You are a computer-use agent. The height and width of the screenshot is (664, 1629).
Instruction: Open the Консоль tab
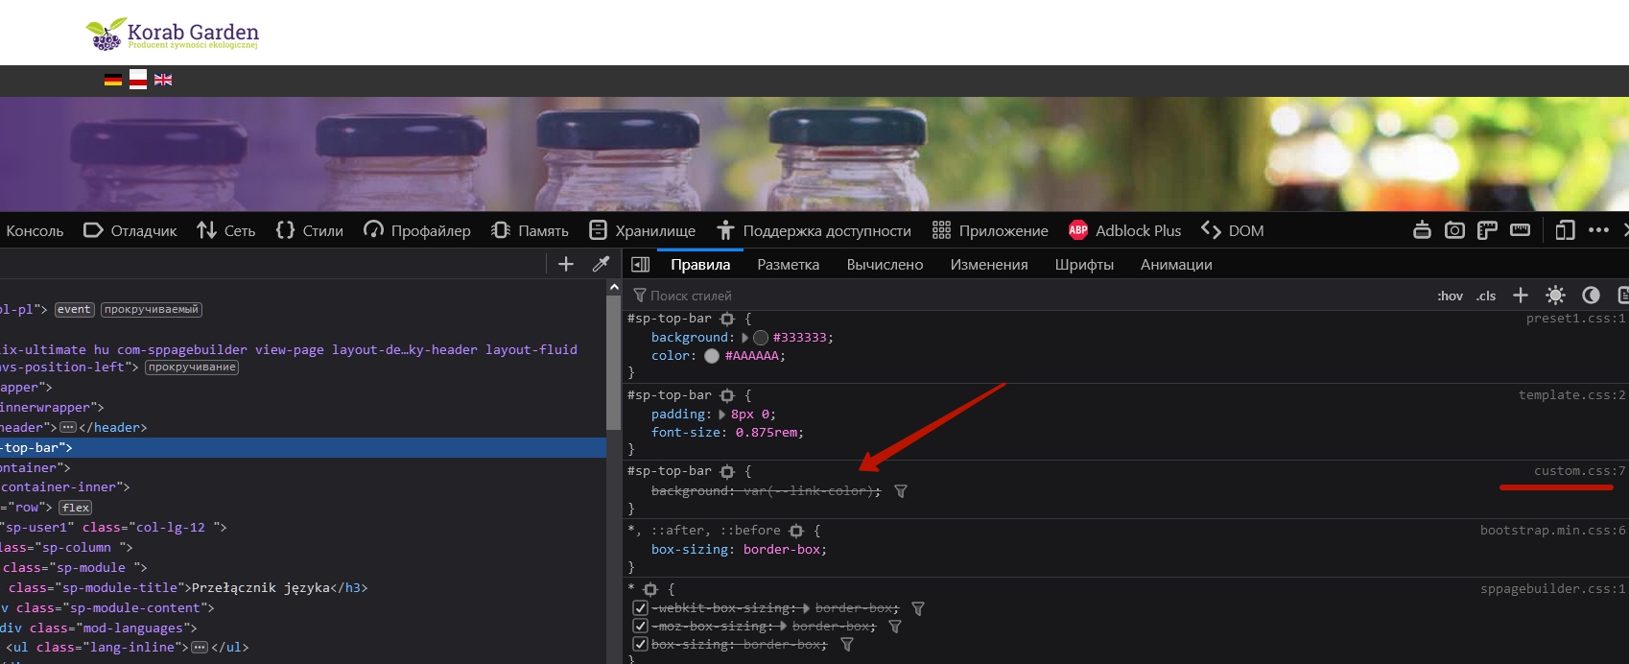point(35,231)
